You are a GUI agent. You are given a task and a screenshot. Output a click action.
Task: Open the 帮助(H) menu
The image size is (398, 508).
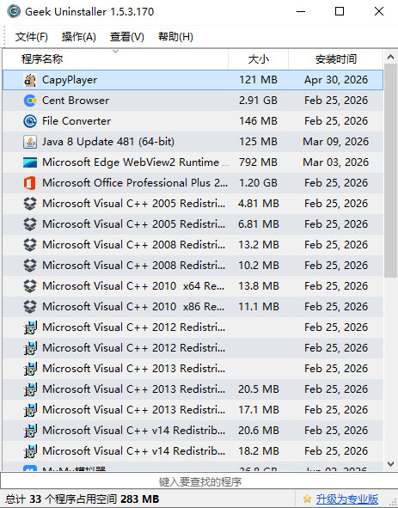175,37
